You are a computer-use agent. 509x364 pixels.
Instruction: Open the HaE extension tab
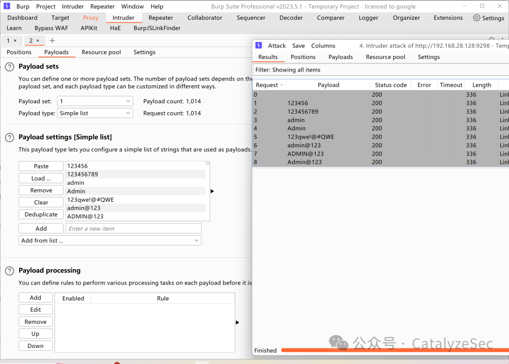point(115,28)
